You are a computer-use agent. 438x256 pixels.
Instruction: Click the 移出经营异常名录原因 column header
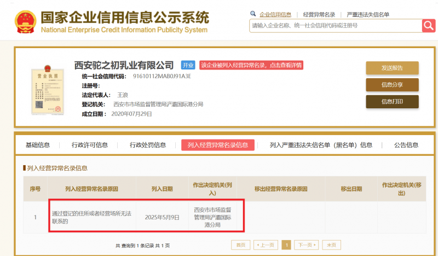pyautogui.click(x=281, y=189)
